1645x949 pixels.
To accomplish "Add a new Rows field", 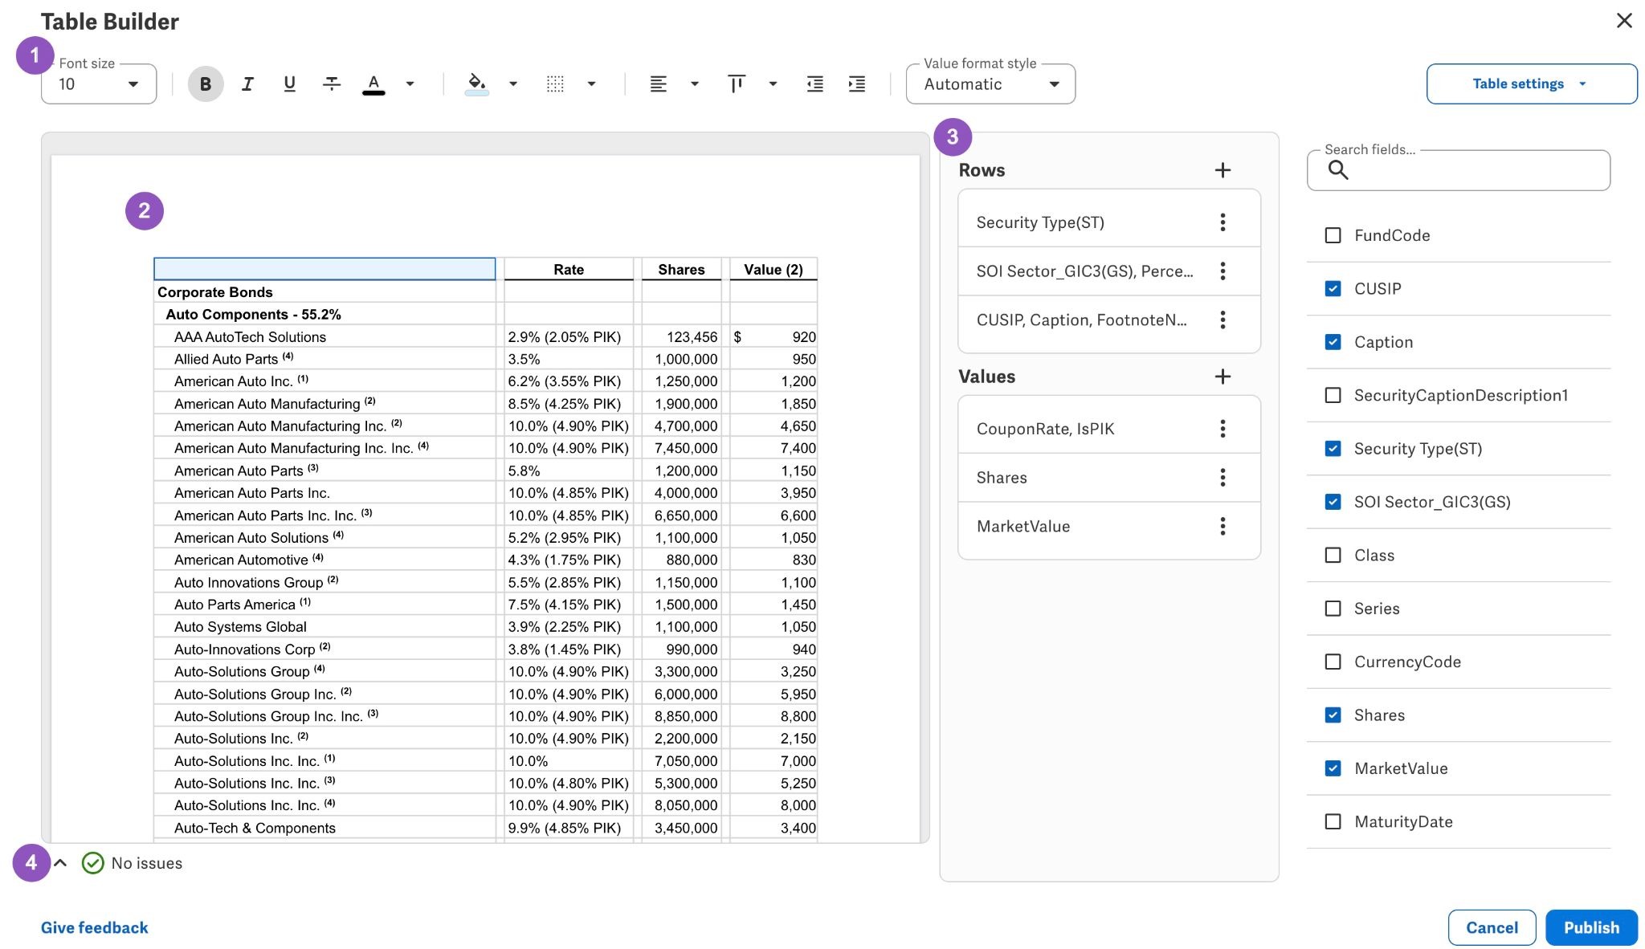I will tap(1223, 170).
